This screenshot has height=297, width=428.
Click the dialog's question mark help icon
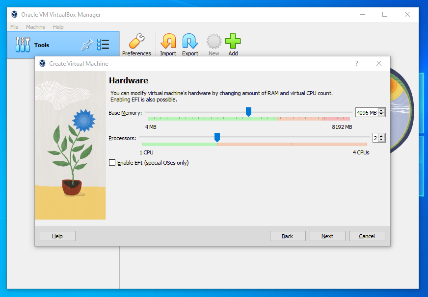click(356, 64)
